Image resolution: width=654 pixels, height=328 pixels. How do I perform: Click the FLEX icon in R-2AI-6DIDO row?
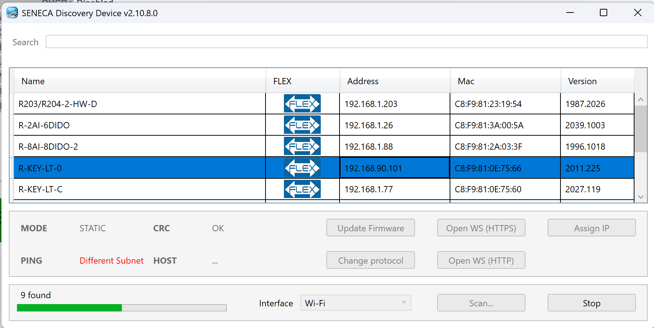[302, 125]
